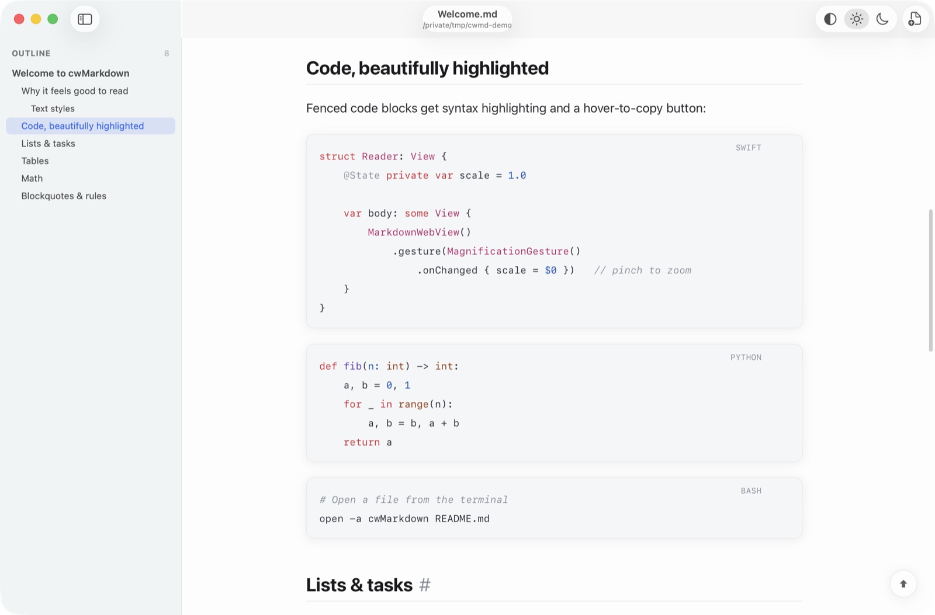This screenshot has height=615, width=935.
Task: Click the 'for _ in range(n):' line
Action: pyautogui.click(x=398, y=404)
